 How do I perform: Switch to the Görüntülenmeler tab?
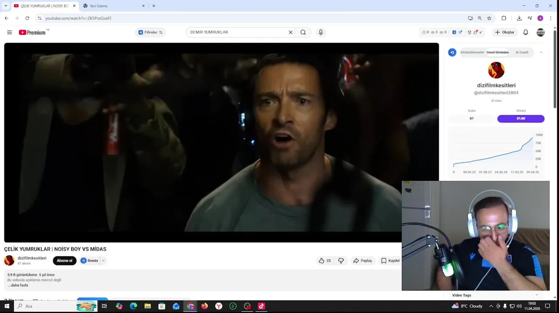(472, 52)
